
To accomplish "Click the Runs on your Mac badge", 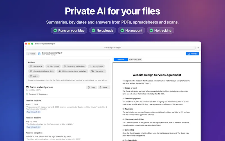I will 69,30.
